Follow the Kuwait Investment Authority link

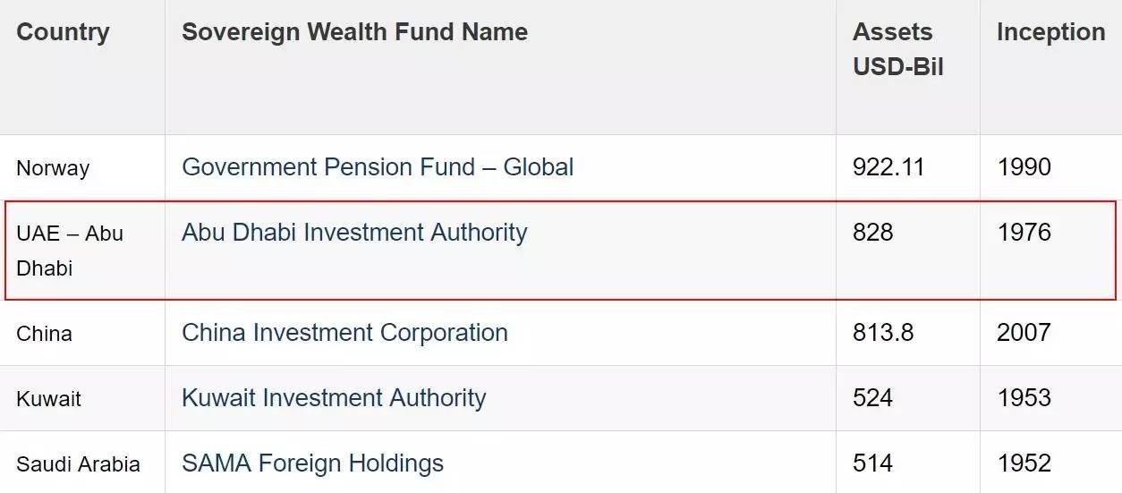tap(334, 398)
